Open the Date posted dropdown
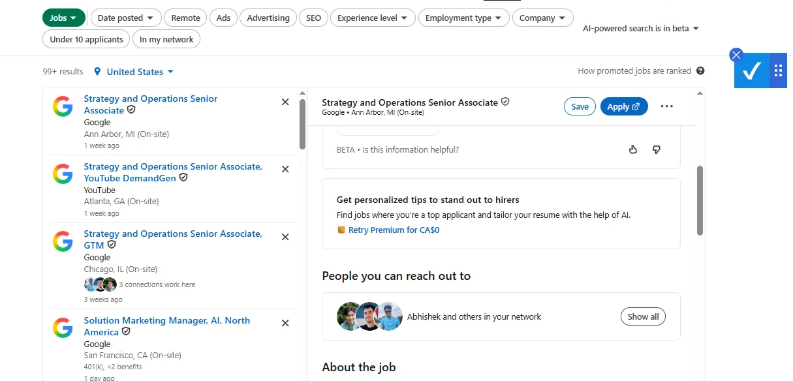This screenshot has height=381, width=793. (x=126, y=18)
